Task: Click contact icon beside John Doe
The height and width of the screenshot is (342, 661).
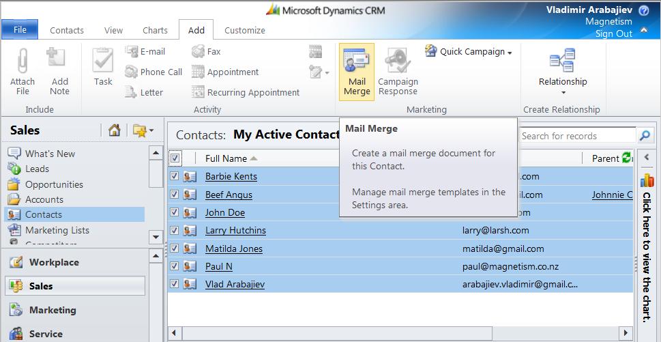Action: 190,212
